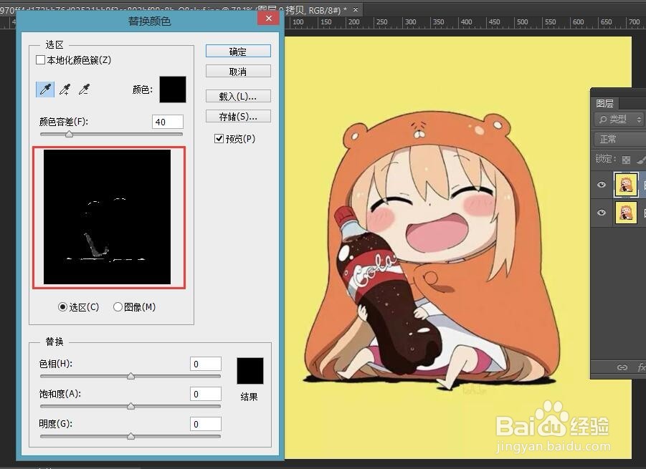Focus the 饱和度(A) value field
This screenshot has width=646, height=469.
click(206, 394)
